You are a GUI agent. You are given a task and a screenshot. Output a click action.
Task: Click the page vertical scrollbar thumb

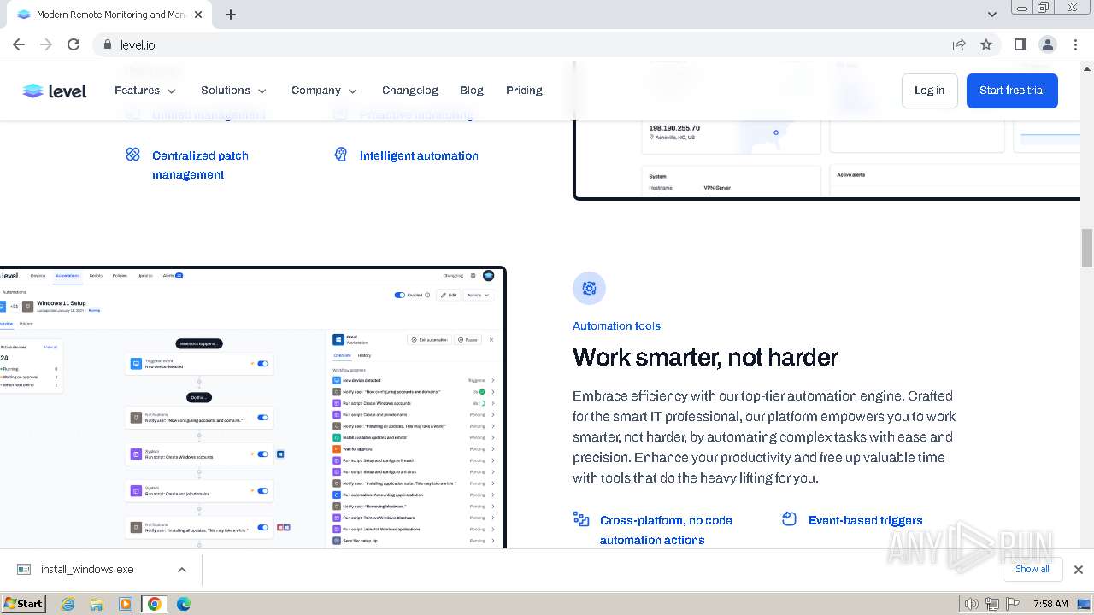point(1087,249)
